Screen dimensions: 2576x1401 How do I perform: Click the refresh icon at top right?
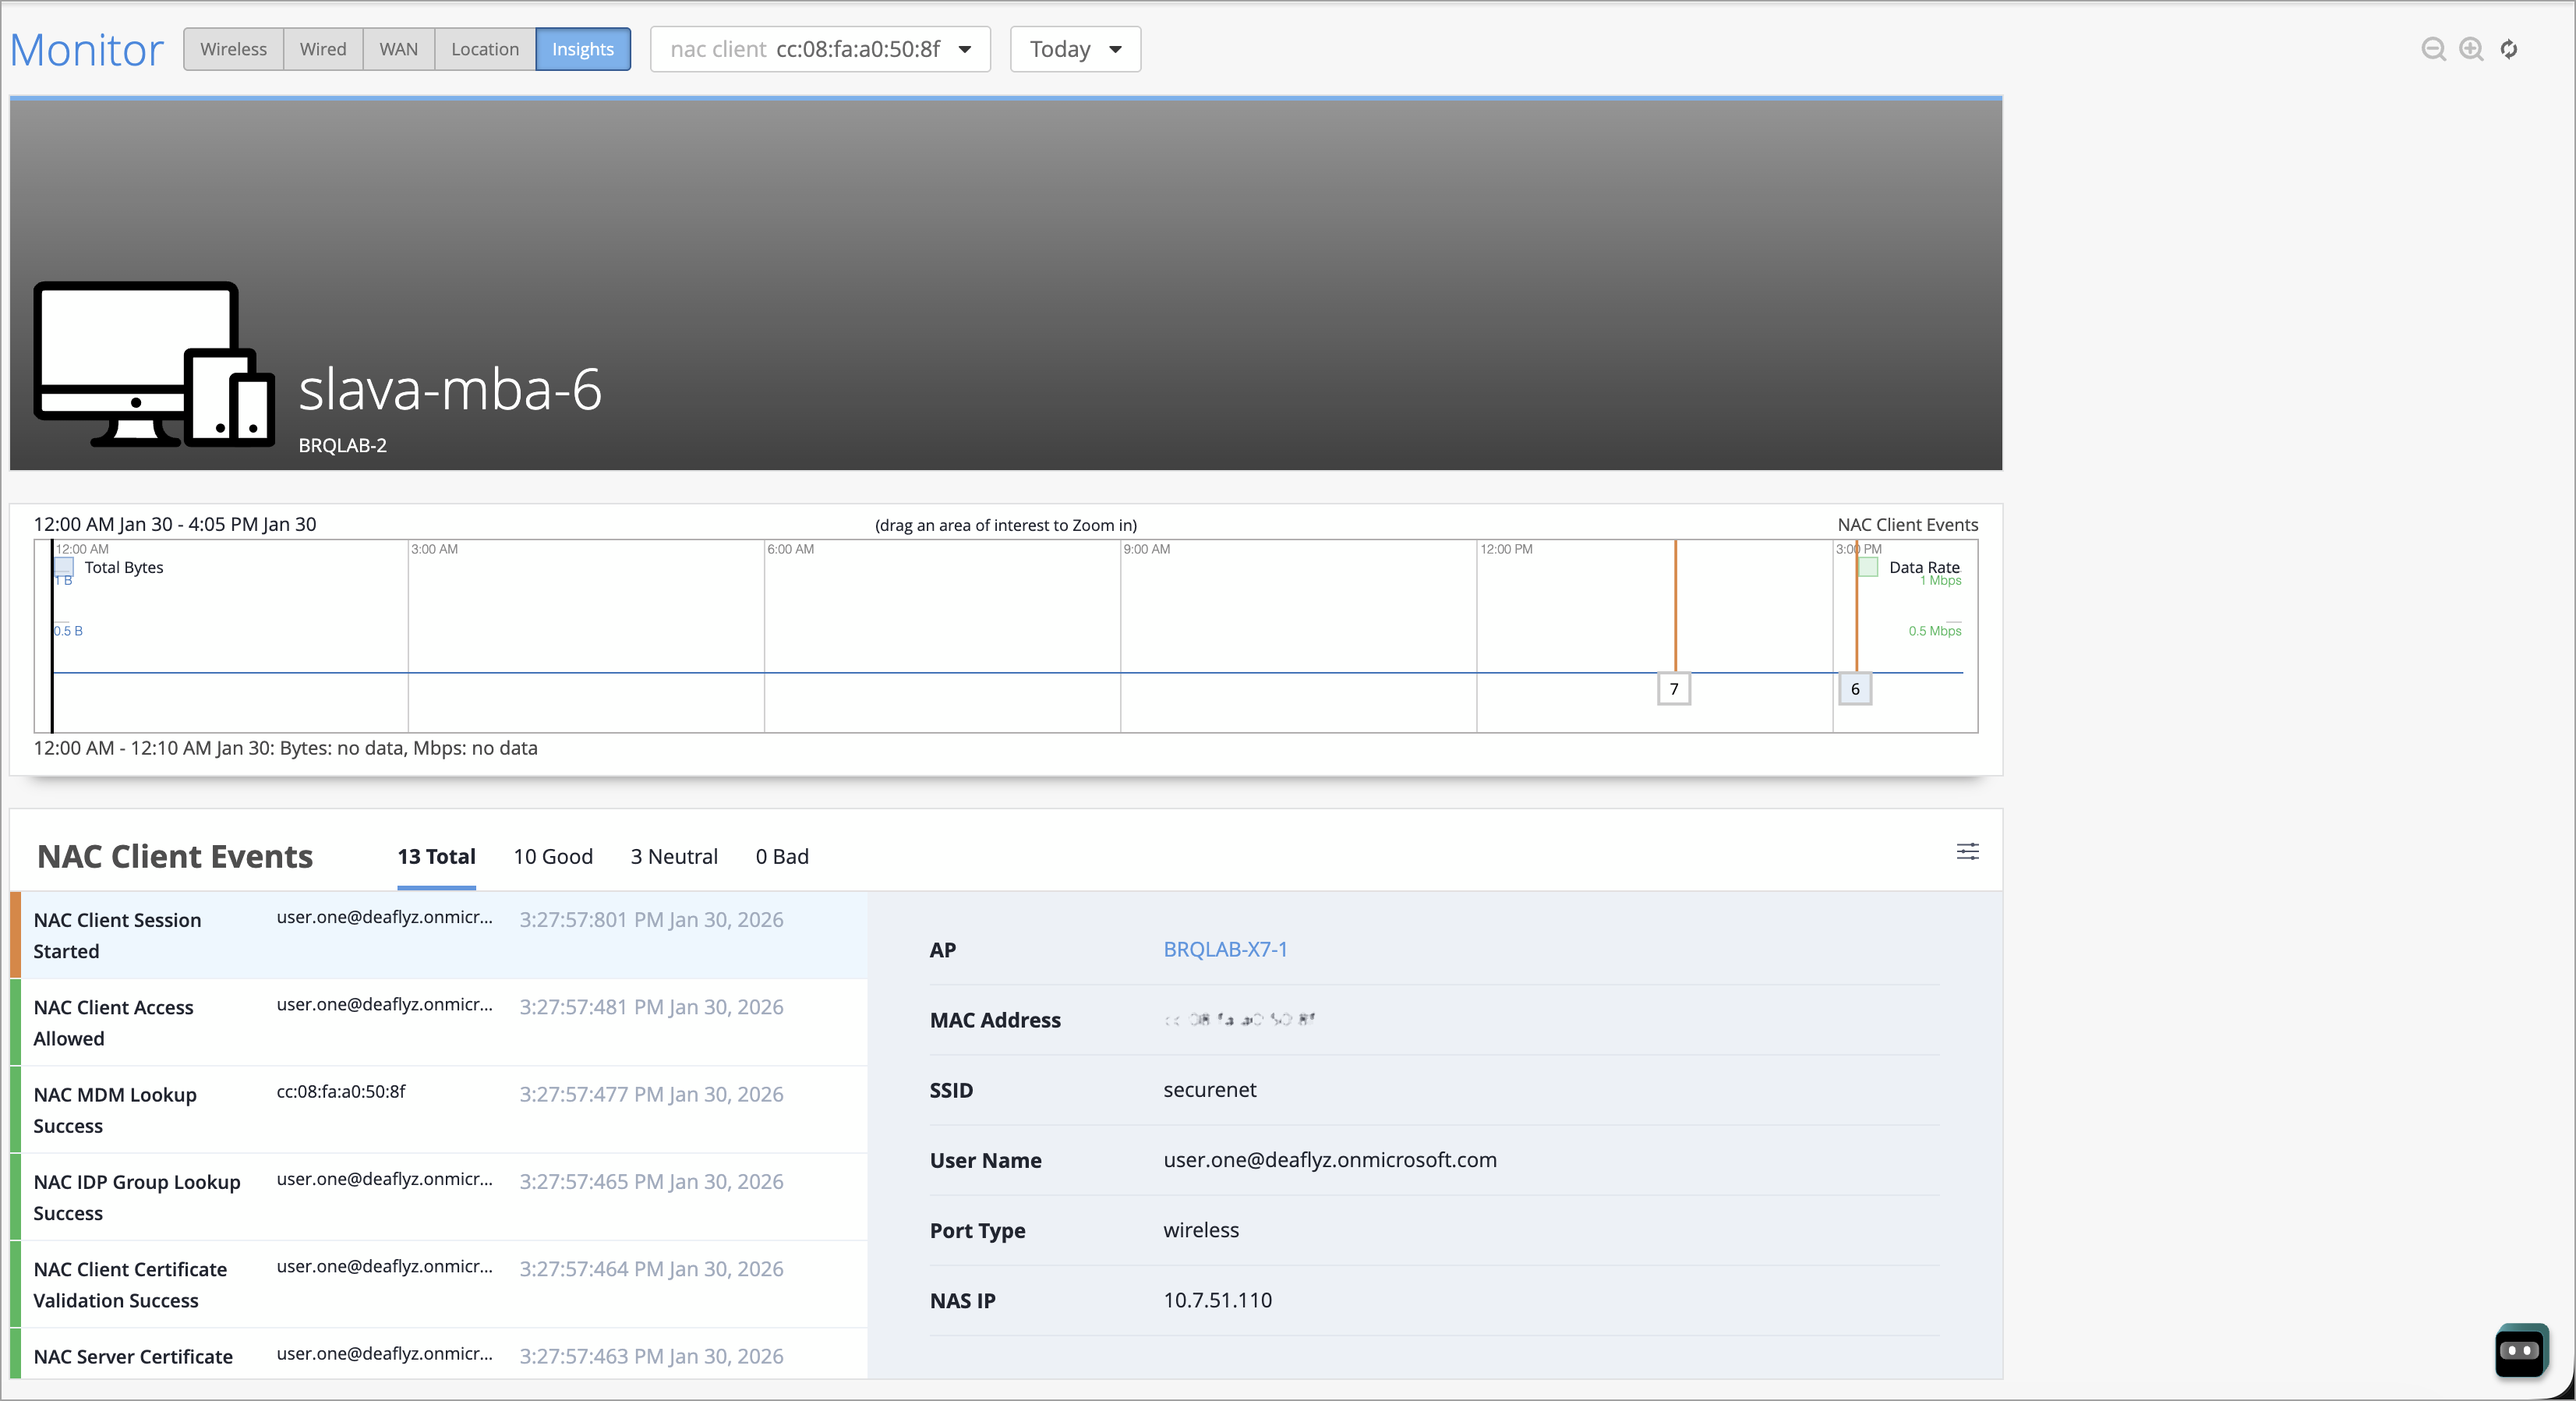[x=2509, y=49]
